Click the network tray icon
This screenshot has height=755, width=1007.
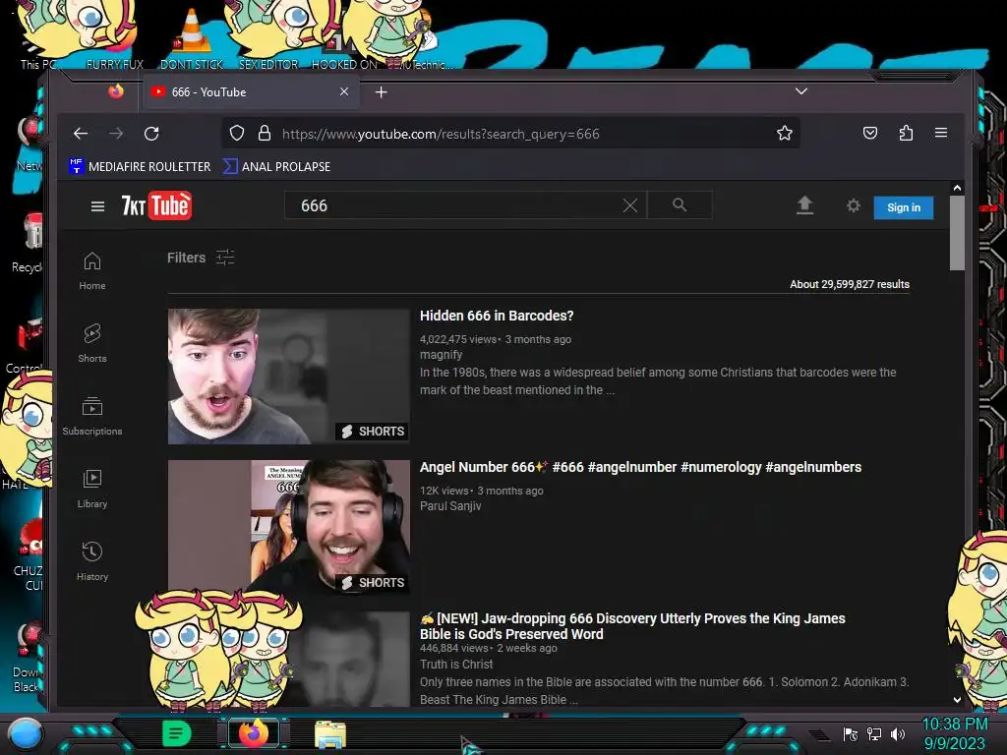874,733
